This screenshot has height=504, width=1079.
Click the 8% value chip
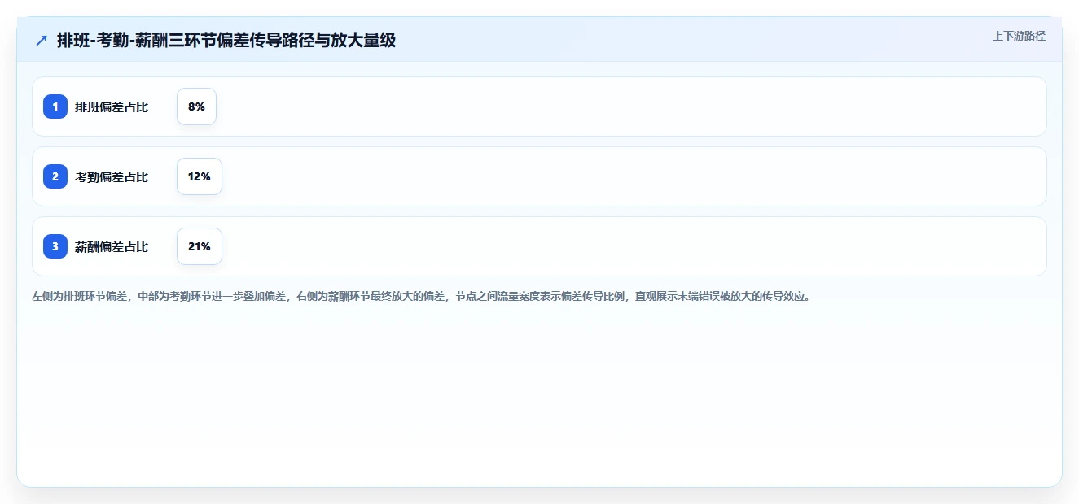pyautogui.click(x=196, y=106)
